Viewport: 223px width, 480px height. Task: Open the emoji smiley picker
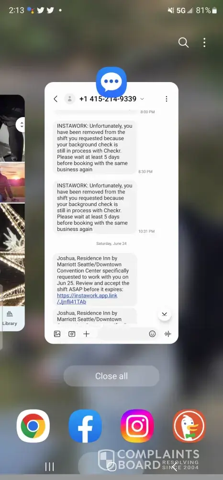[x=152, y=334]
